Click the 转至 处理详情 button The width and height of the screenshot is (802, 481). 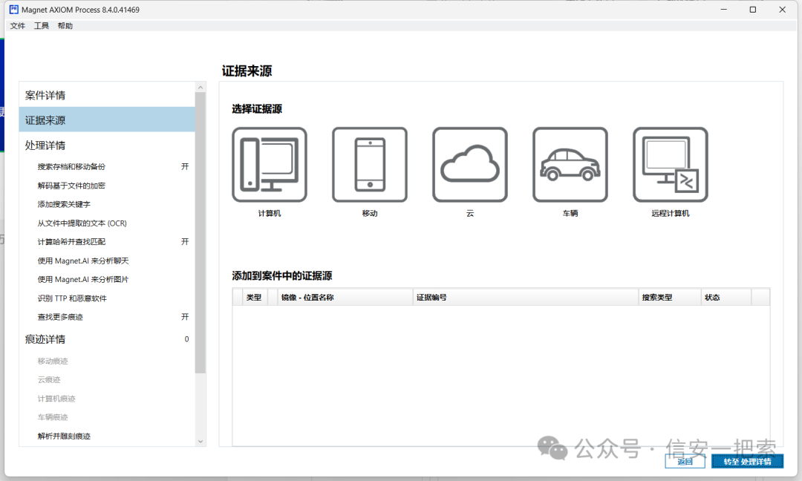tap(747, 461)
